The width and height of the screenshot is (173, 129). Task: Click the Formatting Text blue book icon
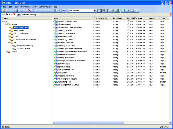56,82
